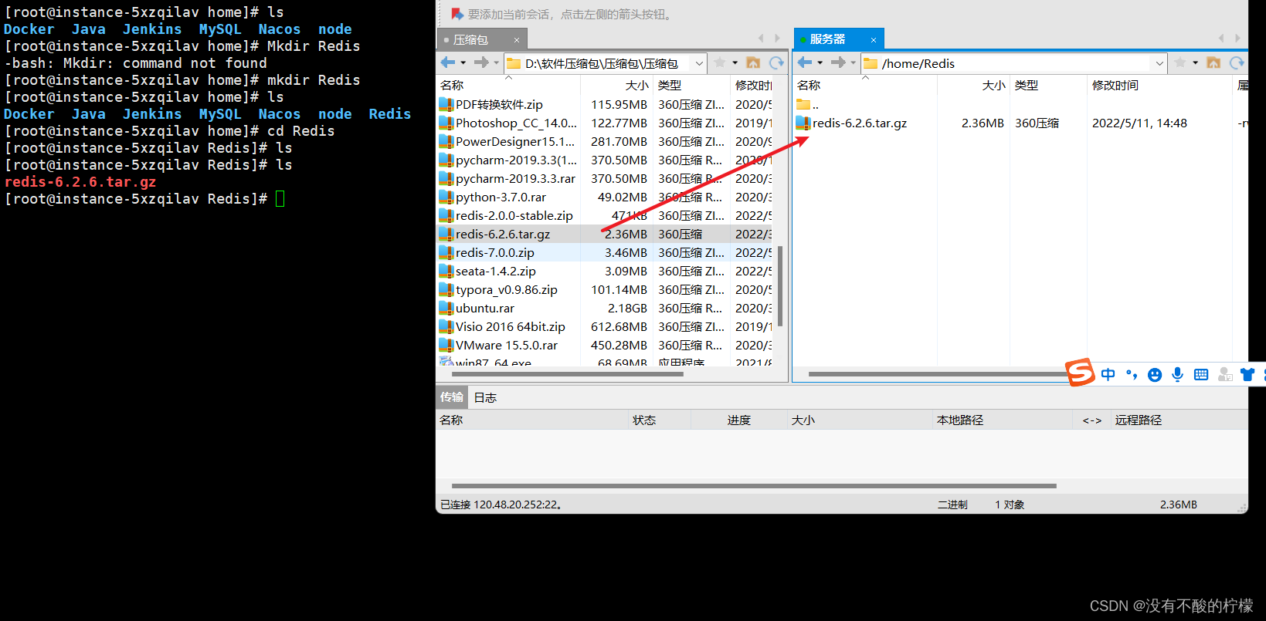Click local pane horizontal scrollbar
Screen dimensions: 1266x621
(x=568, y=374)
